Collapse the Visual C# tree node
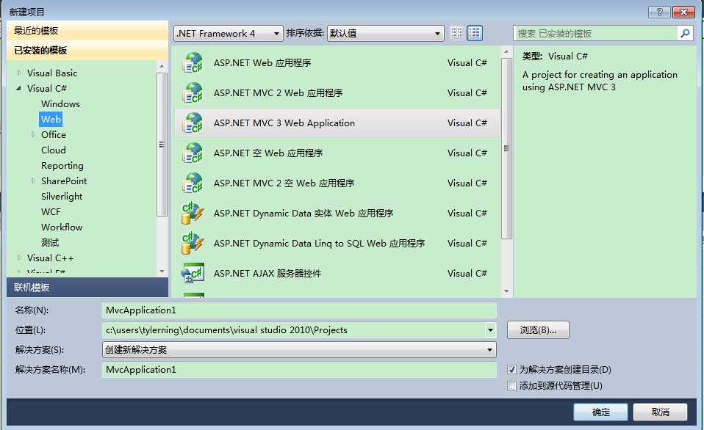Viewport: 704px width, 430px height. coord(19,88)
